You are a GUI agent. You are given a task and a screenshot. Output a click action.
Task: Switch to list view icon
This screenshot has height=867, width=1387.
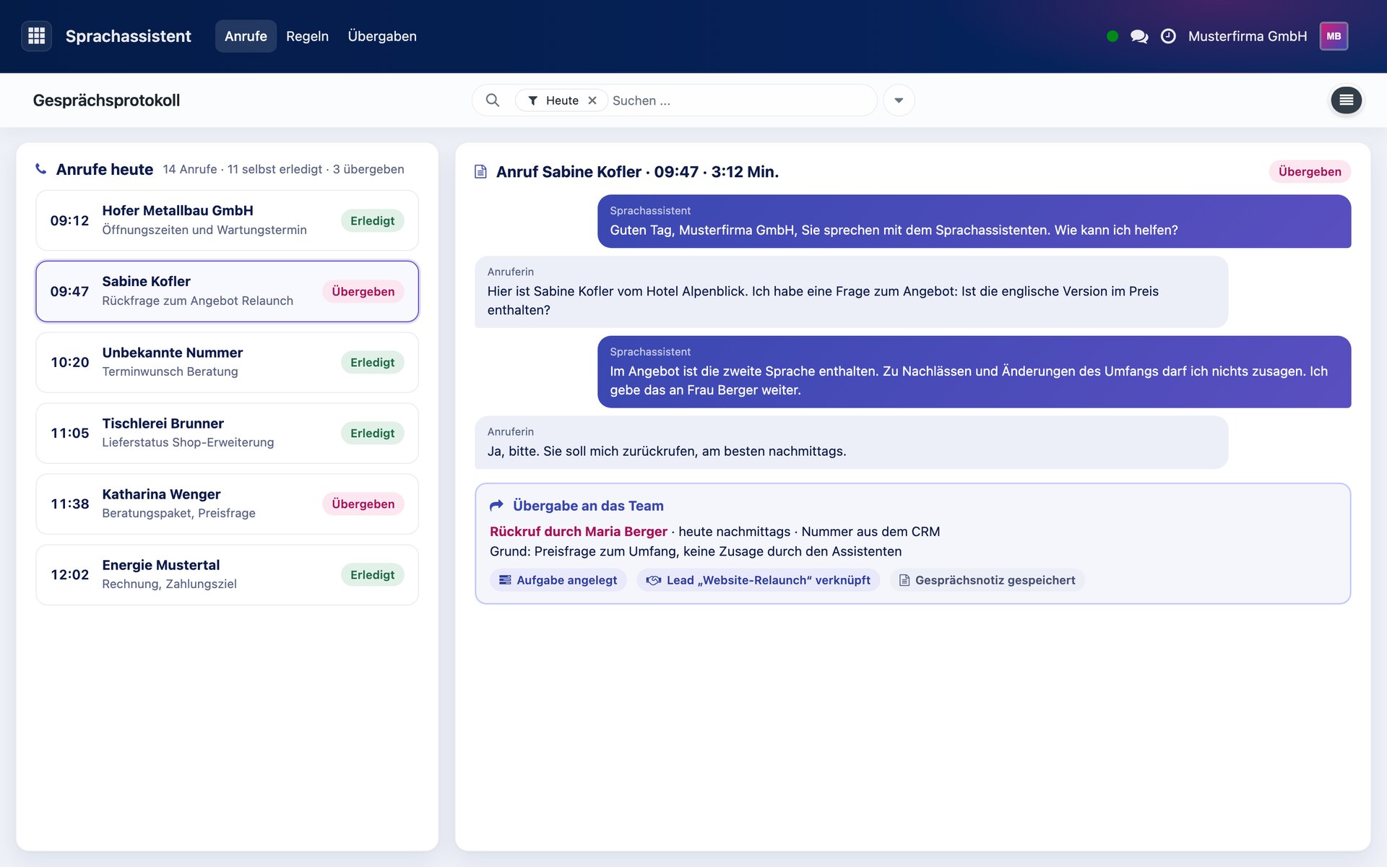coord(1347,100)
